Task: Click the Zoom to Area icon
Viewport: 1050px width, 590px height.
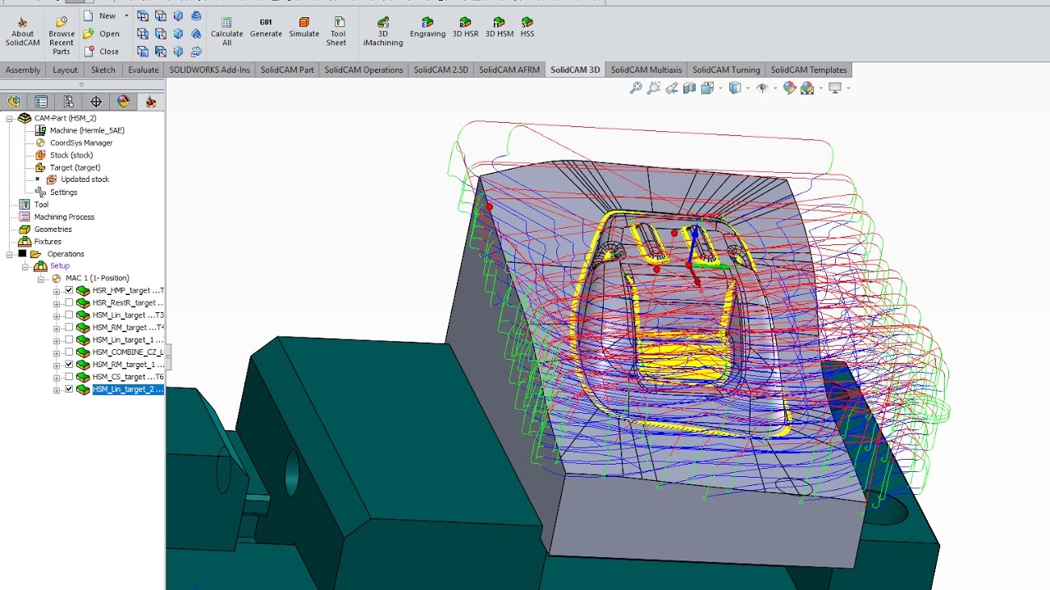Action: tap(654, 88)
